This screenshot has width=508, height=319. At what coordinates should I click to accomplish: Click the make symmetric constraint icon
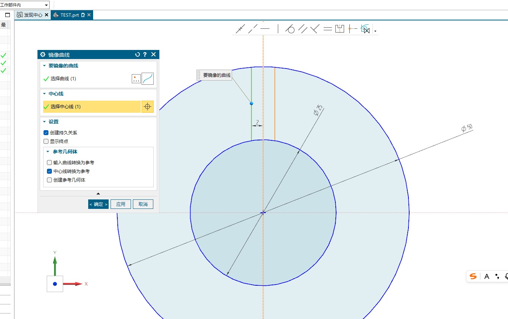pos(340,29)
